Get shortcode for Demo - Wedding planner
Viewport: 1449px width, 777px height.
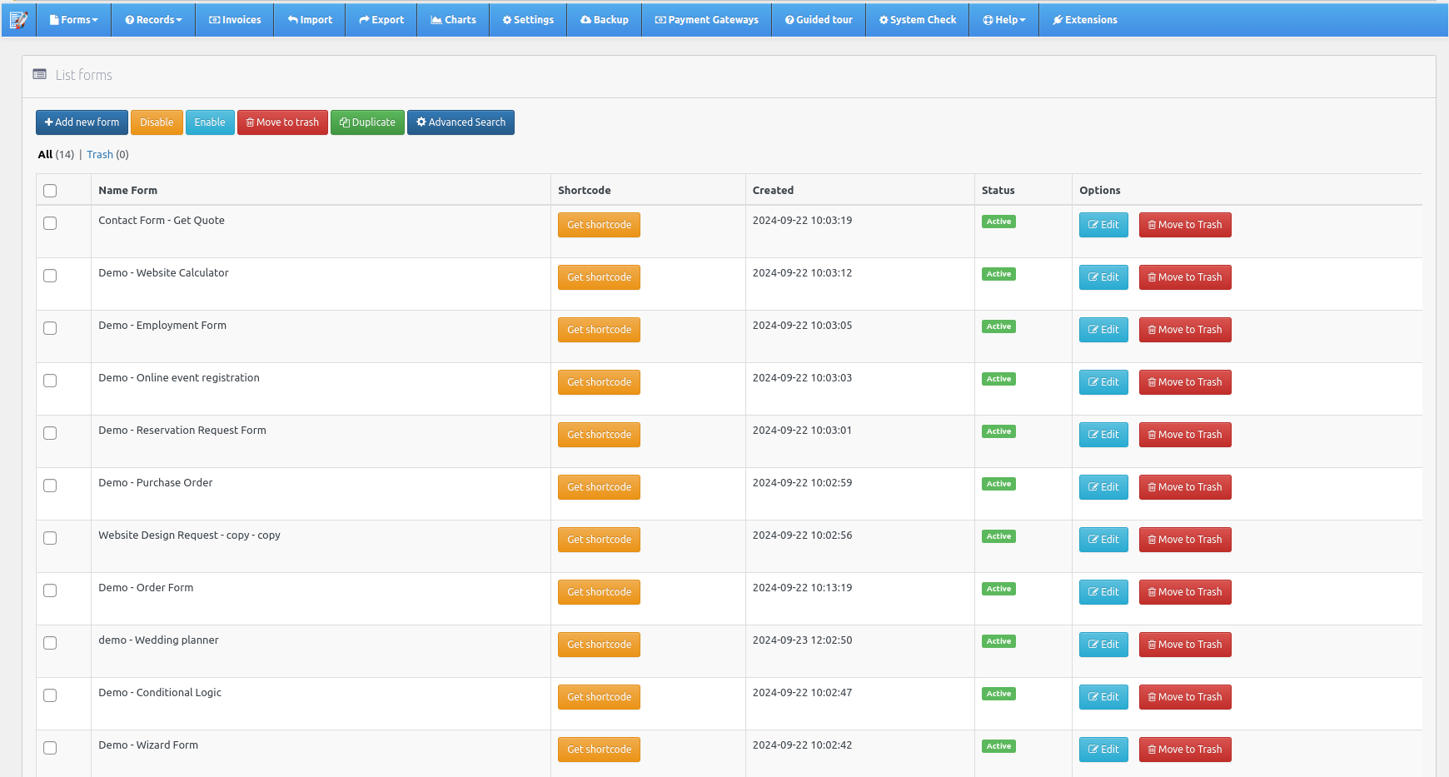click(x=599, y=644)
